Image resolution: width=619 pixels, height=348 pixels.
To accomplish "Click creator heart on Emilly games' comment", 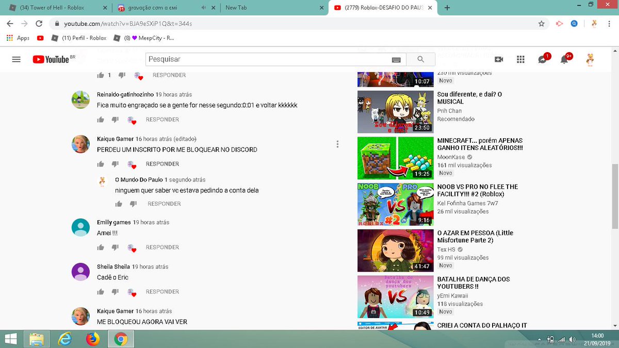I will tap(132, 248).
